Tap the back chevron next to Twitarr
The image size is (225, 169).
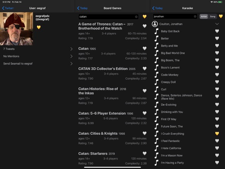[3, 8]
